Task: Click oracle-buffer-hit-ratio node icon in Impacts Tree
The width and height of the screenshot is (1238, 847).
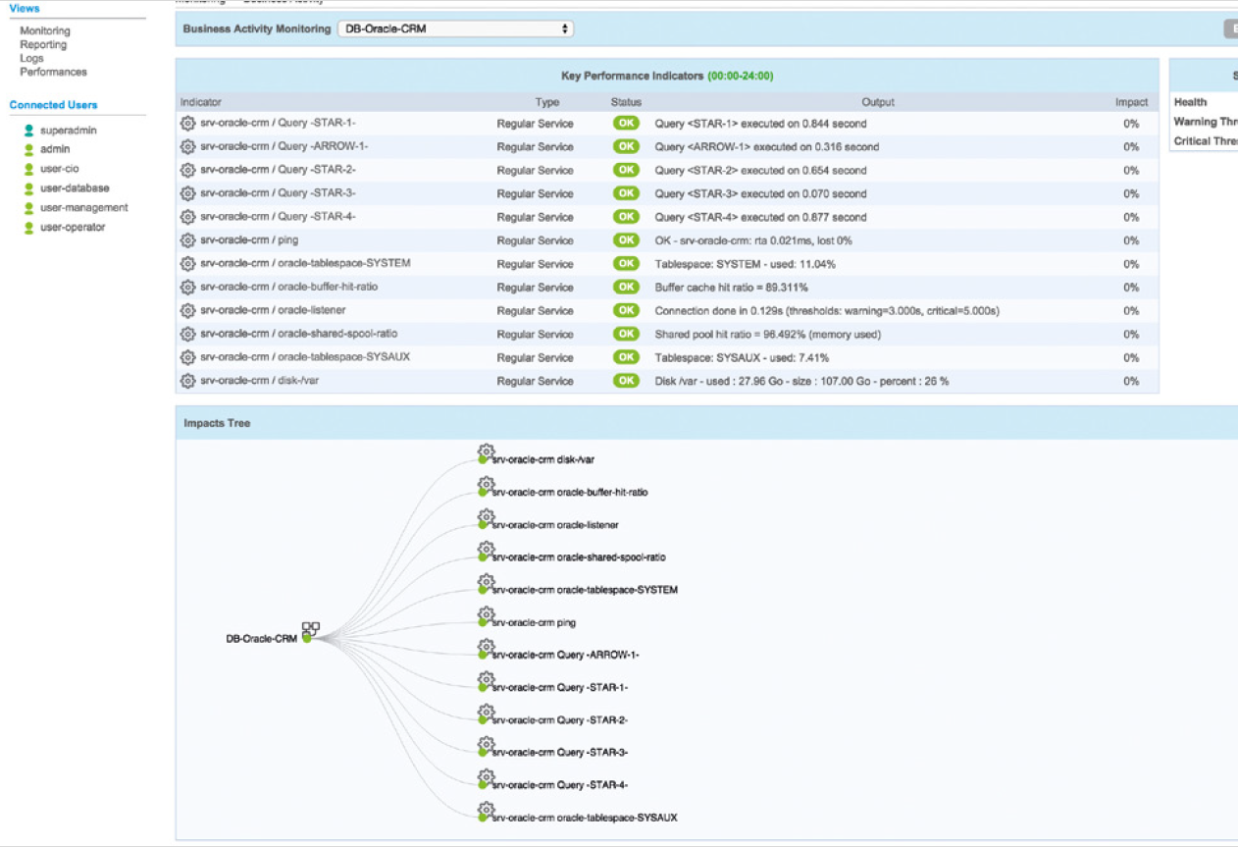Action: point(486,486)
